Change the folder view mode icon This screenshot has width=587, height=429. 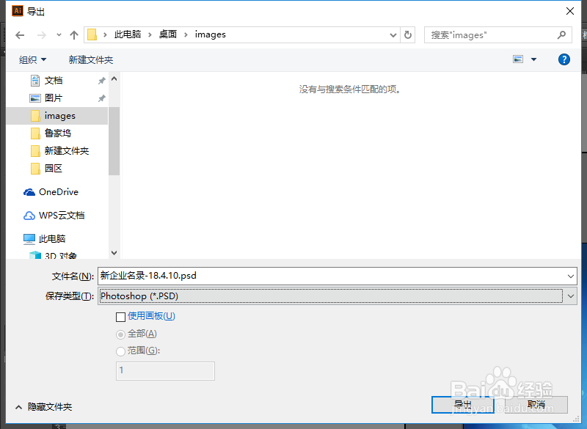519,59
